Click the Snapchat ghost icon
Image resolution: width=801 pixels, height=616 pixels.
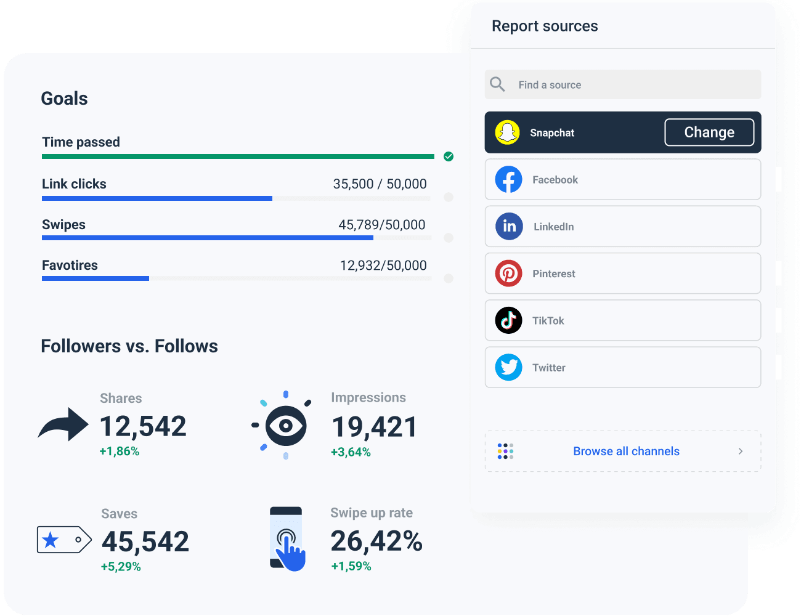tap(508, 132)
